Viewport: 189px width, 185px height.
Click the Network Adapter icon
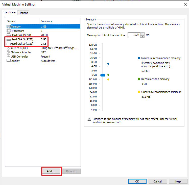click(9, 52)
